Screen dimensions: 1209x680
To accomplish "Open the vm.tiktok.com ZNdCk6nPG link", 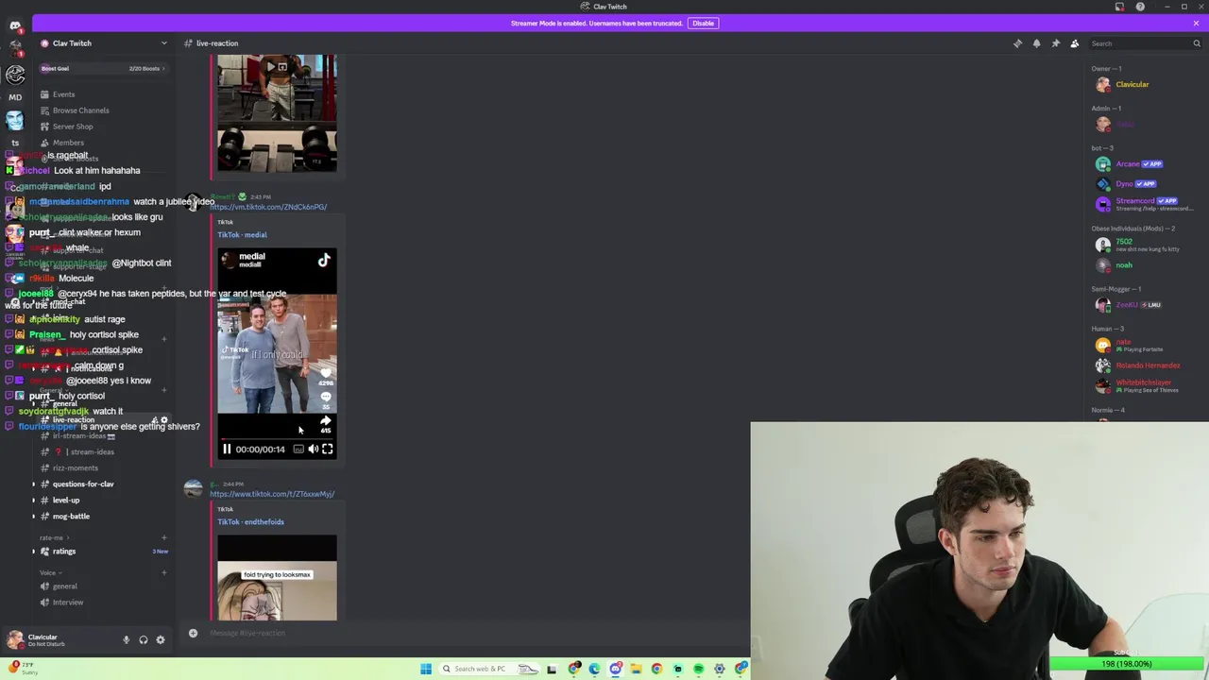I will (268, 207).
